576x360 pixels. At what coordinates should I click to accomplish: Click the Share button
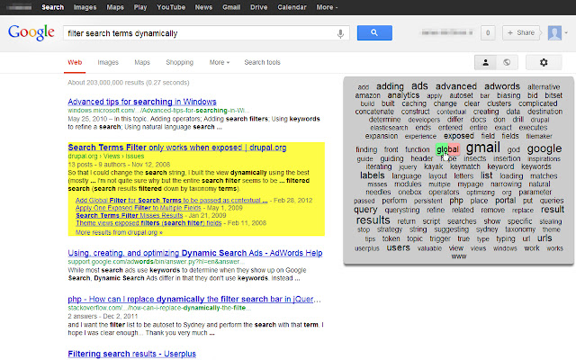tap(521, 32)
